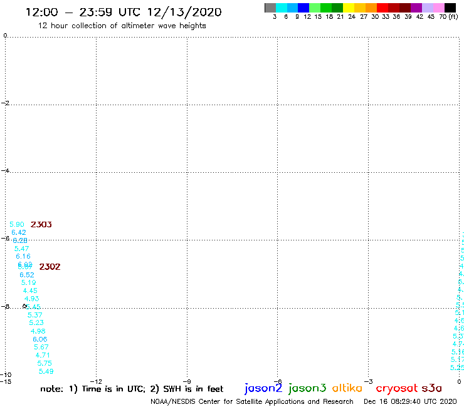Select the black swatch at the scale's end

click(x=450, y=8)
